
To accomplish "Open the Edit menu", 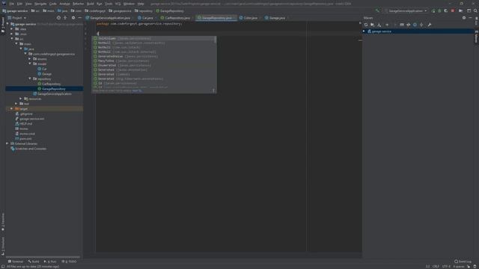I will pyautogui.click(x=19, y=4).
